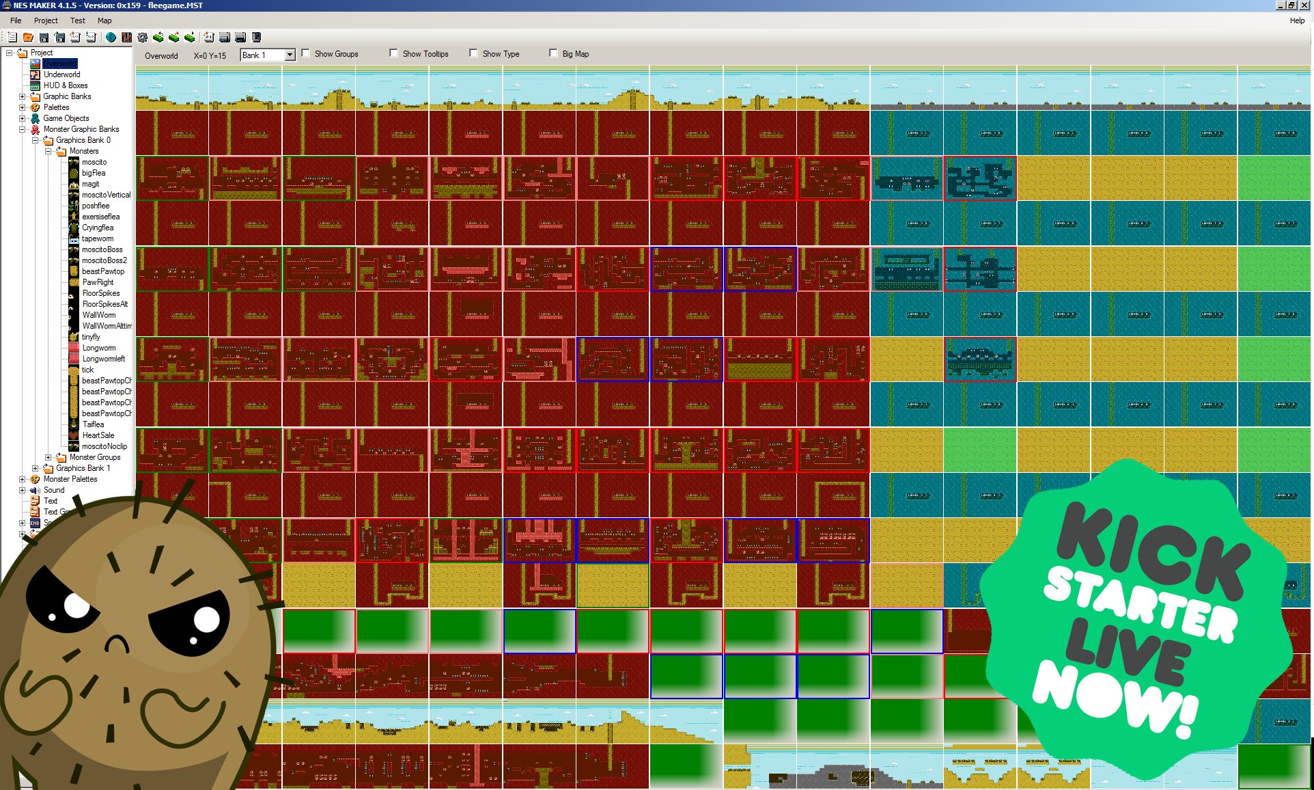Select the Cryingflea monster
This screenshot has height=790, width=1314.
click(x=98, y=228)
